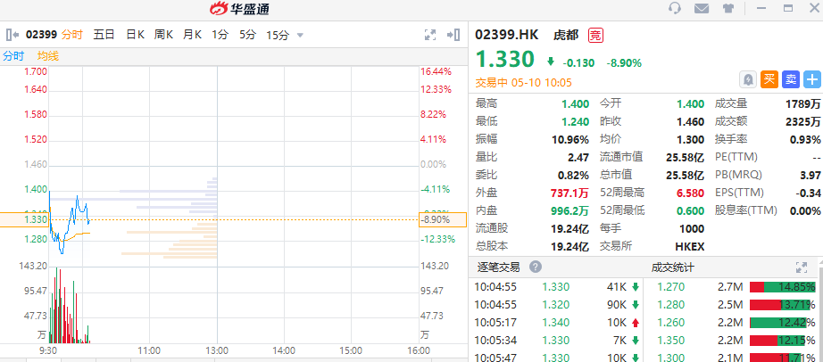Click the -8.90% marker on right axis
Screen dimensions: 823x362
(x=443, y=220)
